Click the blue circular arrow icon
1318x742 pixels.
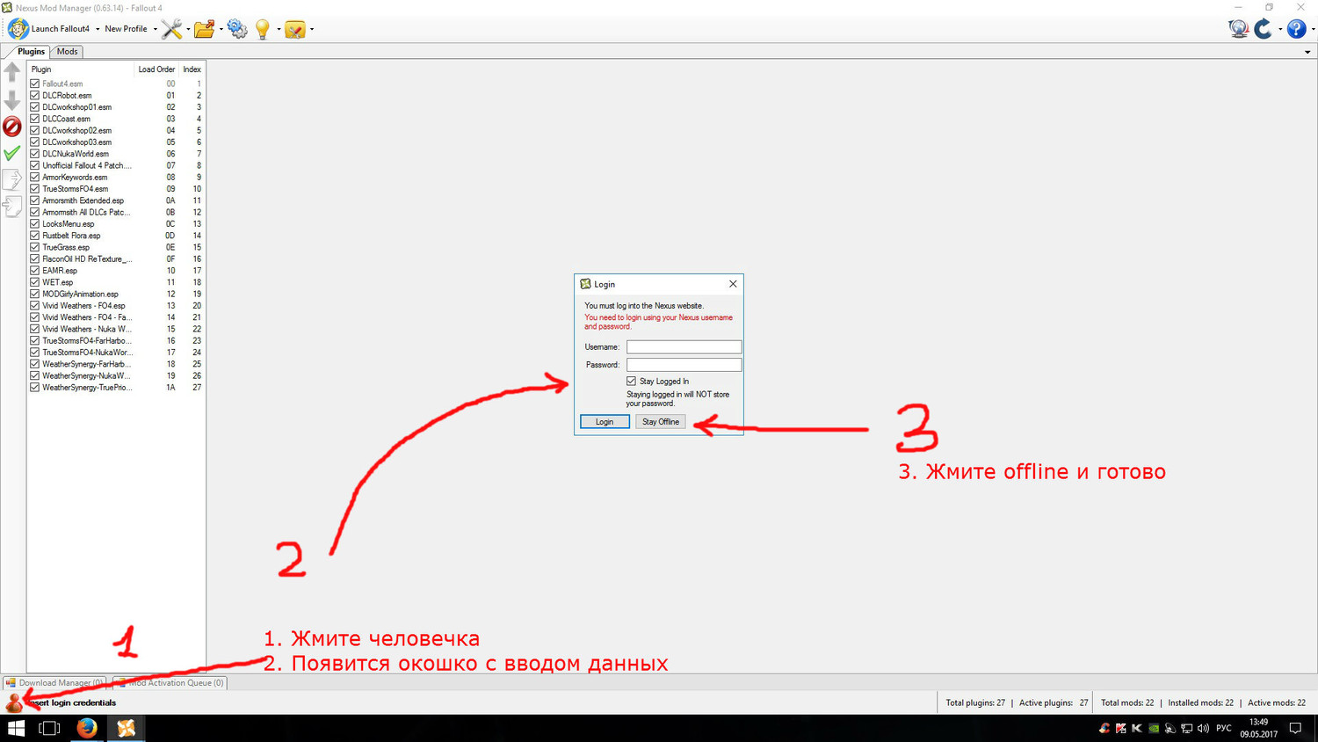tap(1264, 29)
